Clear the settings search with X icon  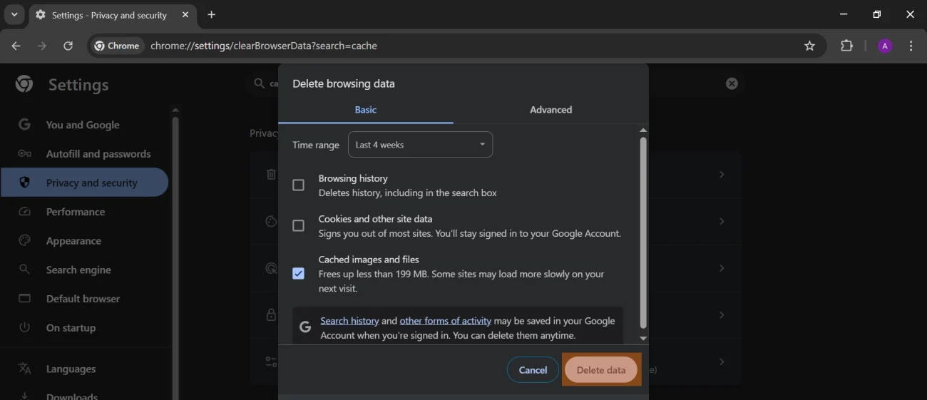tap(732, 83)
